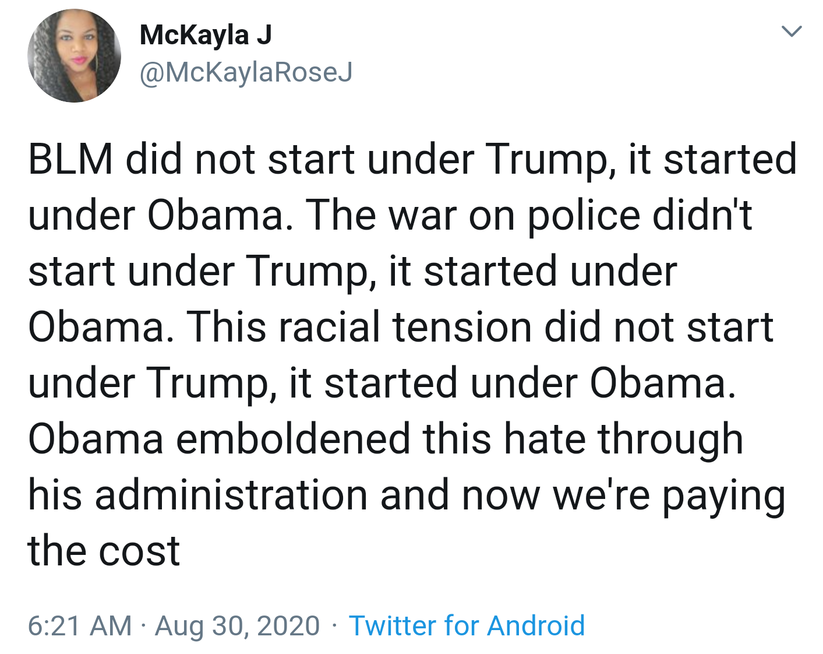Click the Aug 30, 2020 date

click(x=237, y=626)
